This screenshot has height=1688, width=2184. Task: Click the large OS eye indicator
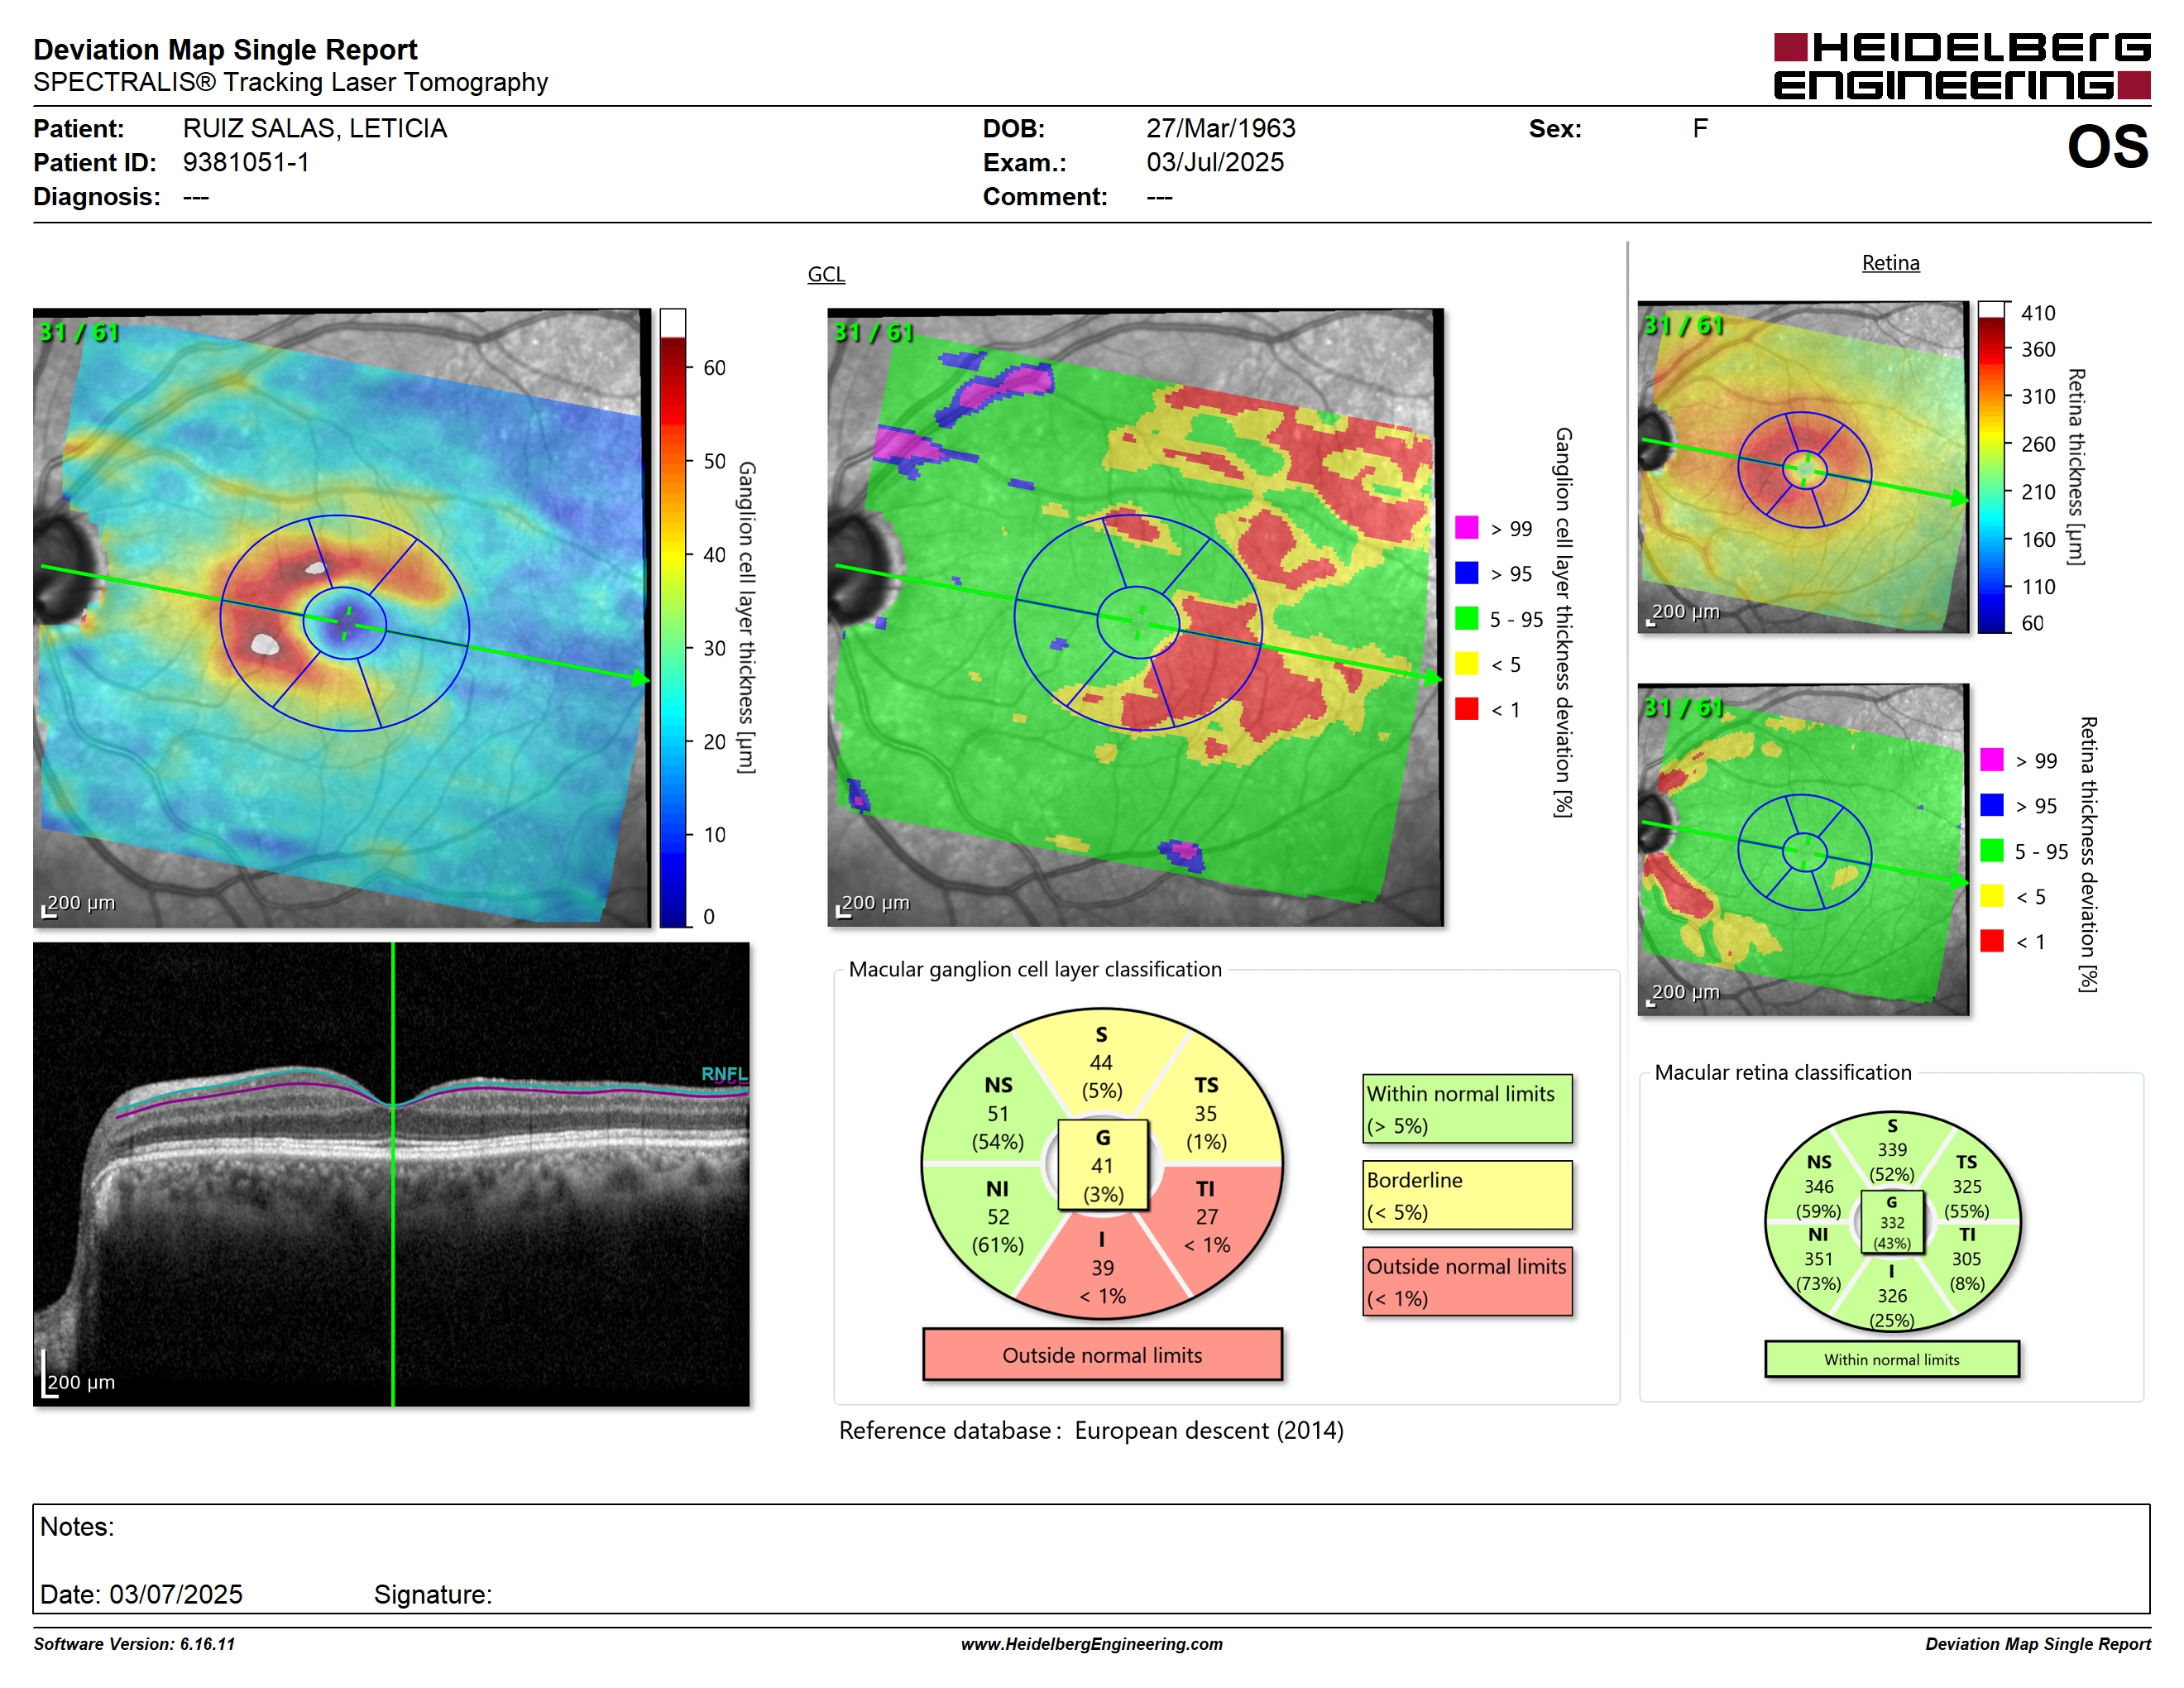tap(2107, 147)
